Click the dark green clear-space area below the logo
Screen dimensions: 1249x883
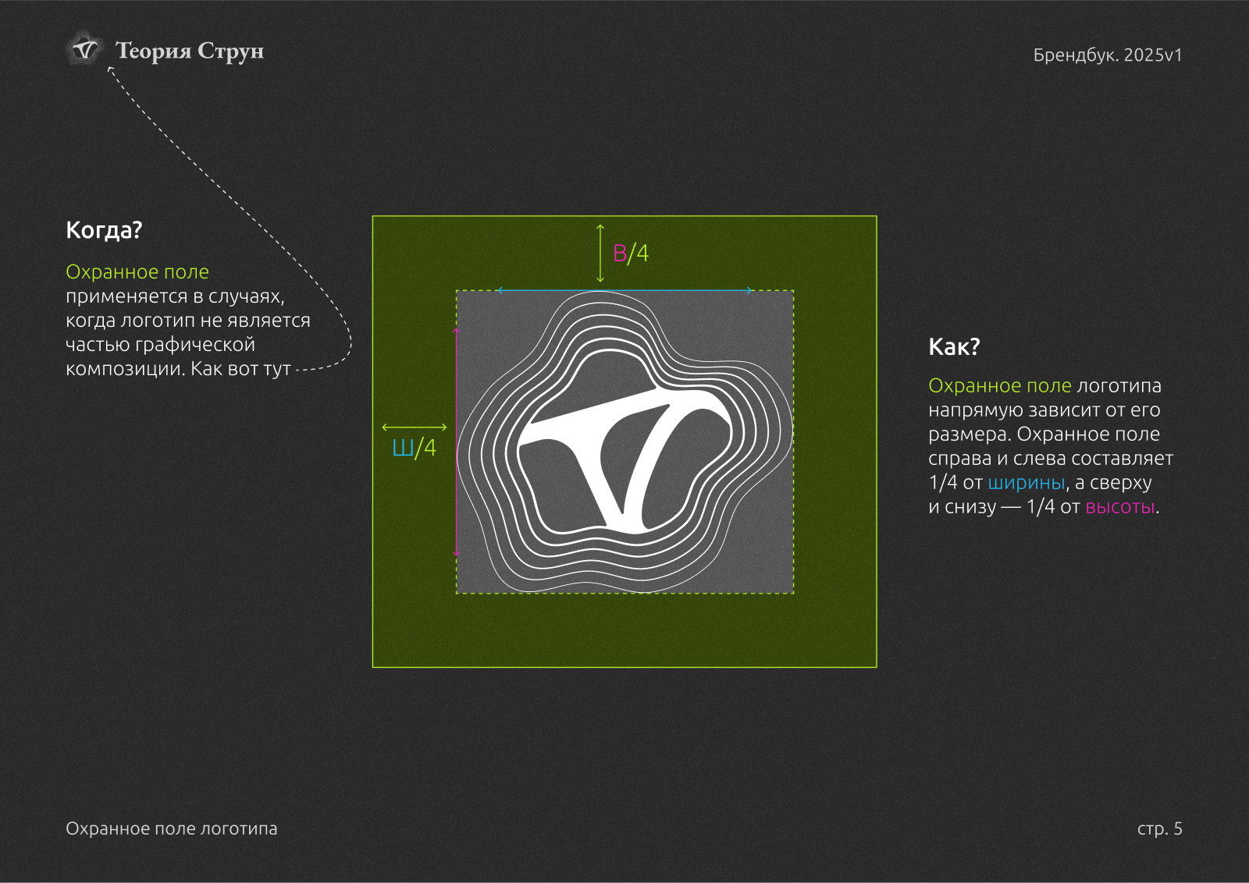pyautogui.click(x=624, y=630)
